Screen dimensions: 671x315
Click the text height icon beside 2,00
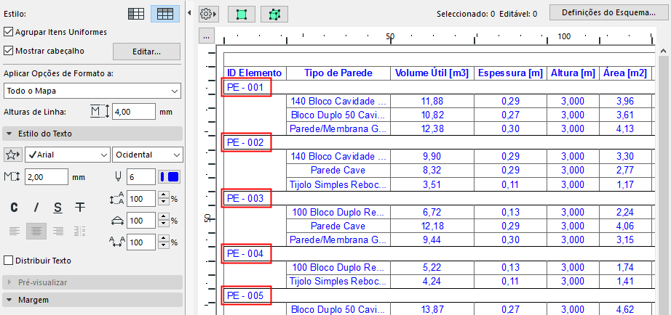pyautogui.click(x=13, y=176)
